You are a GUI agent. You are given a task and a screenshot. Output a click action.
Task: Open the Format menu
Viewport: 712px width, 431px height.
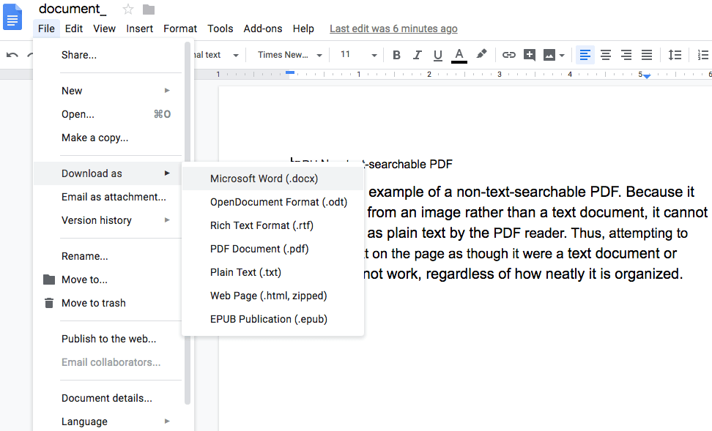[x=180, y=29]
